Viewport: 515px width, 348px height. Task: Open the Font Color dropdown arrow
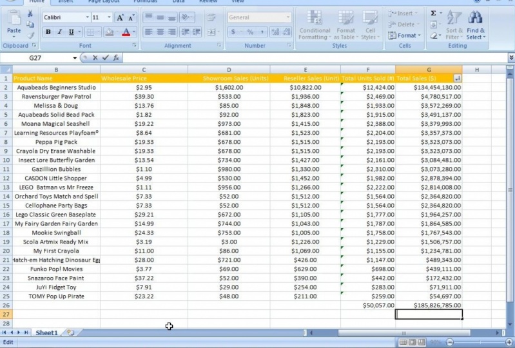[134, 32]
